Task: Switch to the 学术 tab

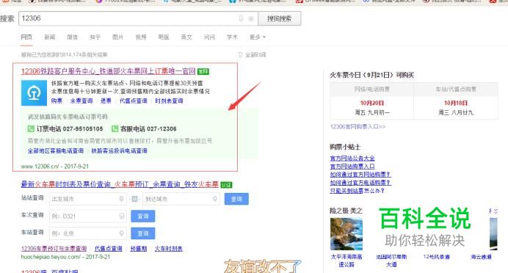Action: [x=232, y=37]
